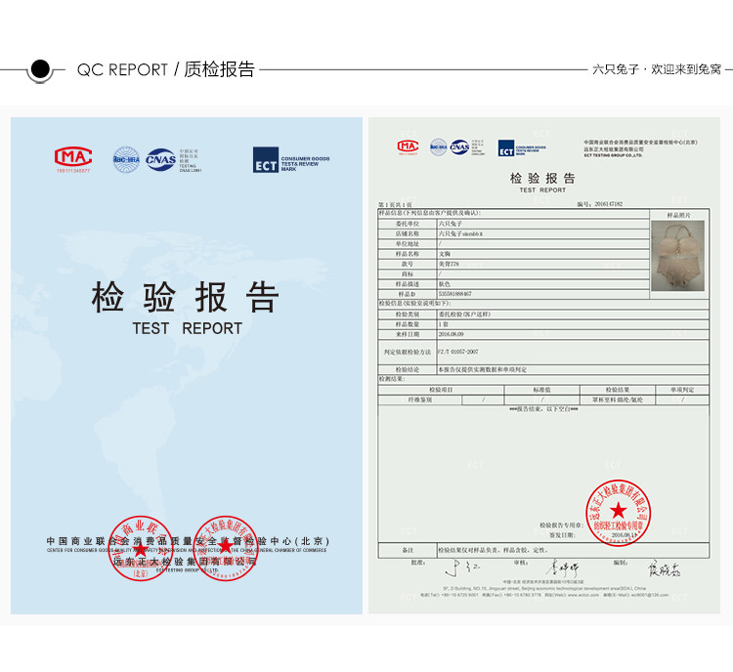Click the '样品照片' header above the photo

679,215
